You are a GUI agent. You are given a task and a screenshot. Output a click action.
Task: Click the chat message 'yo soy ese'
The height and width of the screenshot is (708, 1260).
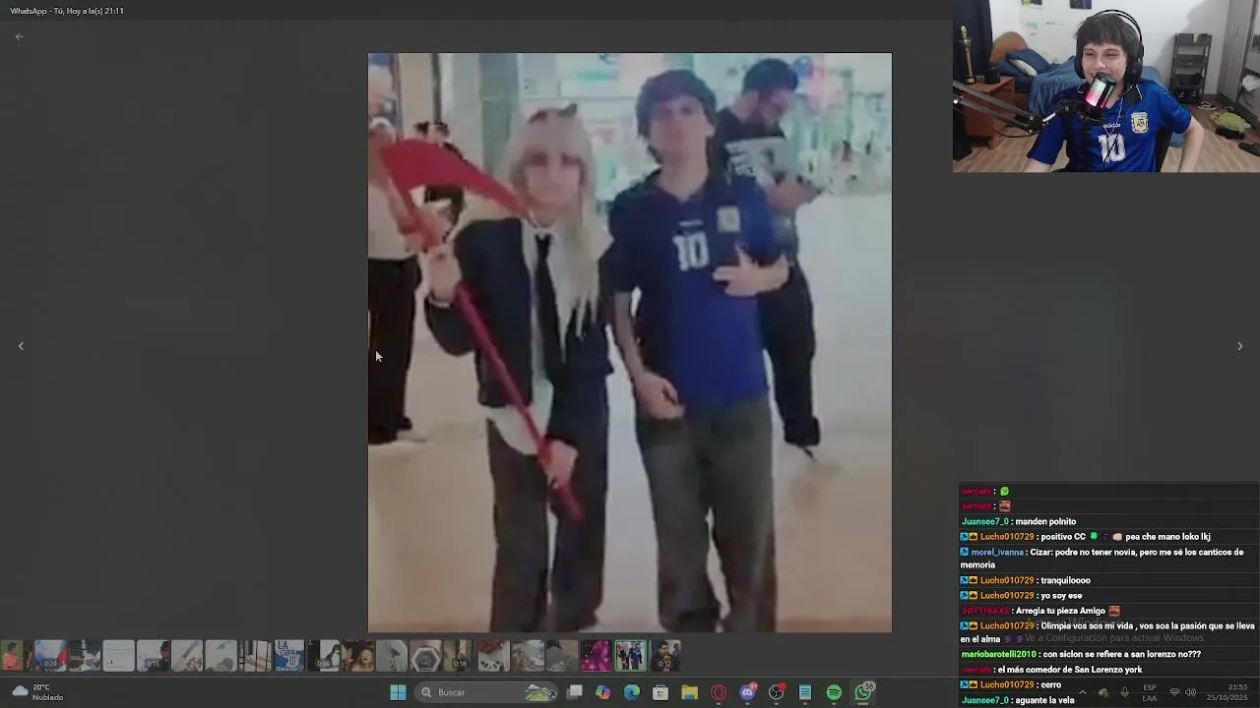click(1061, 595)
